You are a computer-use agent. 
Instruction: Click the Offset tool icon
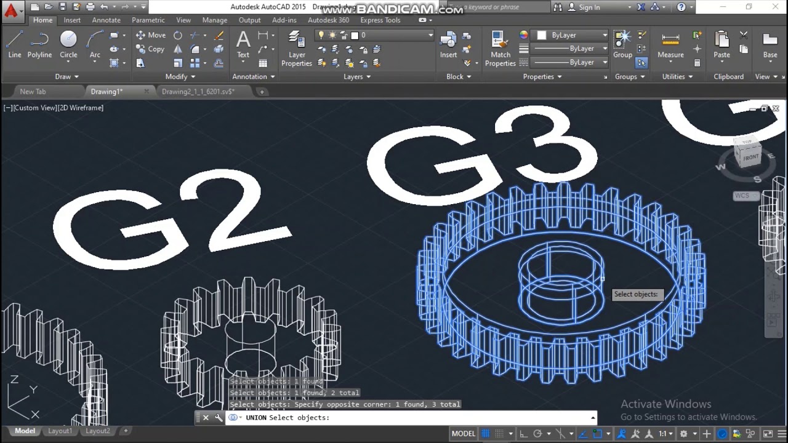tap(219, 63)
